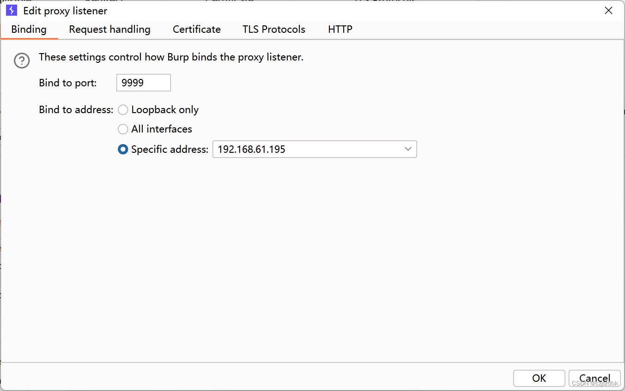
Task: Close the Edit proxy listener dialog
Action: [x=609, y=11]
